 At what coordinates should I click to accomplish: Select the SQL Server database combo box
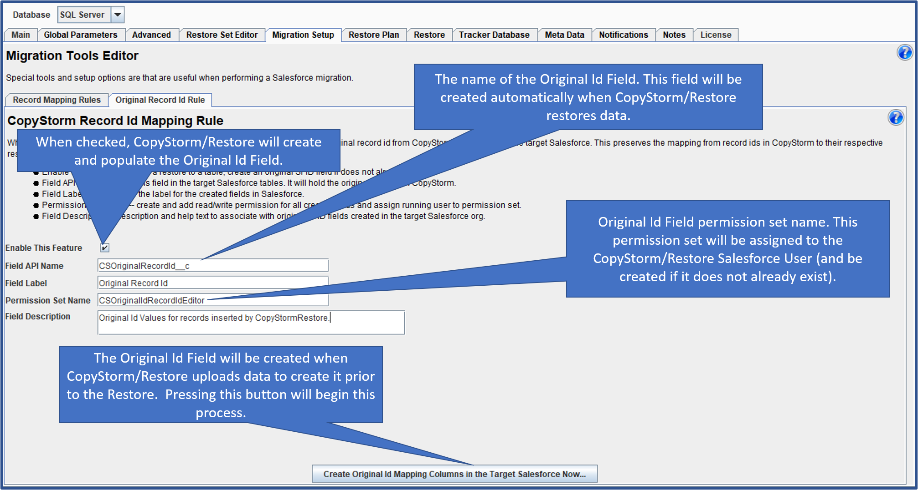[91, 15]
